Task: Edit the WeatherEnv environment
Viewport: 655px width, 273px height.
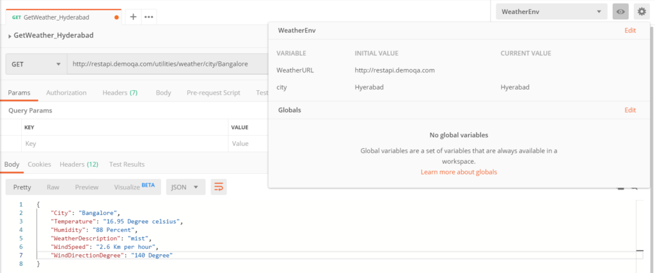Action: point(630,31)
